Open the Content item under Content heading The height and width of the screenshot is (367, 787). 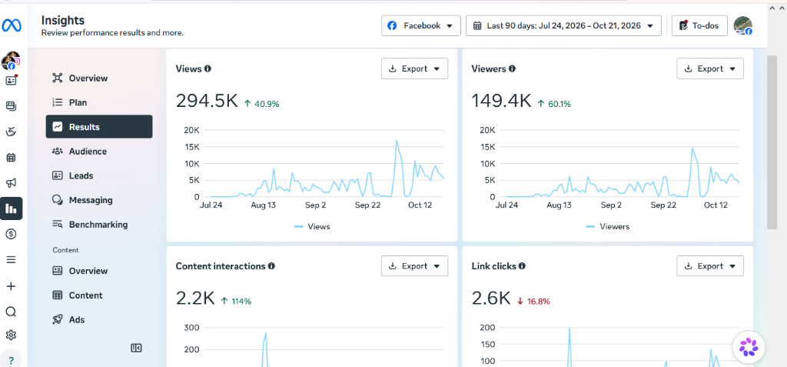(x=99, y=295)
